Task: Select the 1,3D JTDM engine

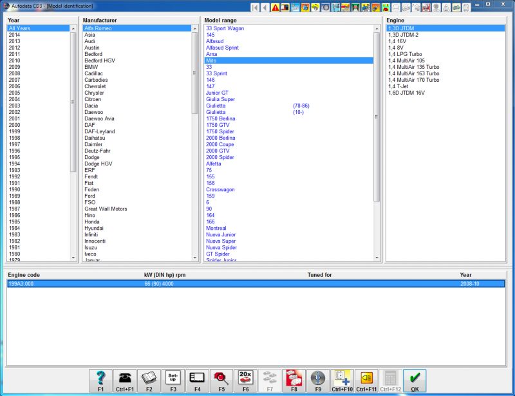Action: click(x=445, y=28)
